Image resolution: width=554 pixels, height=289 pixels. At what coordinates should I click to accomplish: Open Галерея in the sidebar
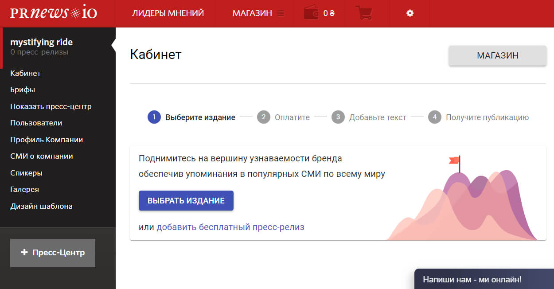[x=24, y=189]
